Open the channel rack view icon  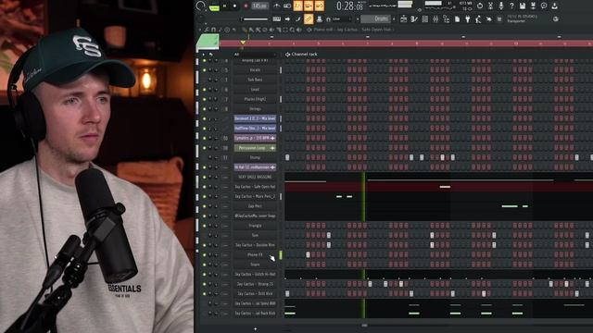coord(424,18)
